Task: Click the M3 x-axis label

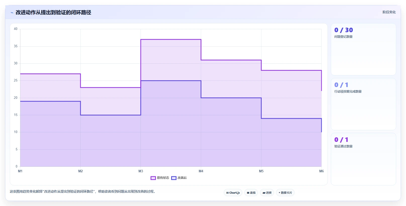Action: [x=141, y=171]
